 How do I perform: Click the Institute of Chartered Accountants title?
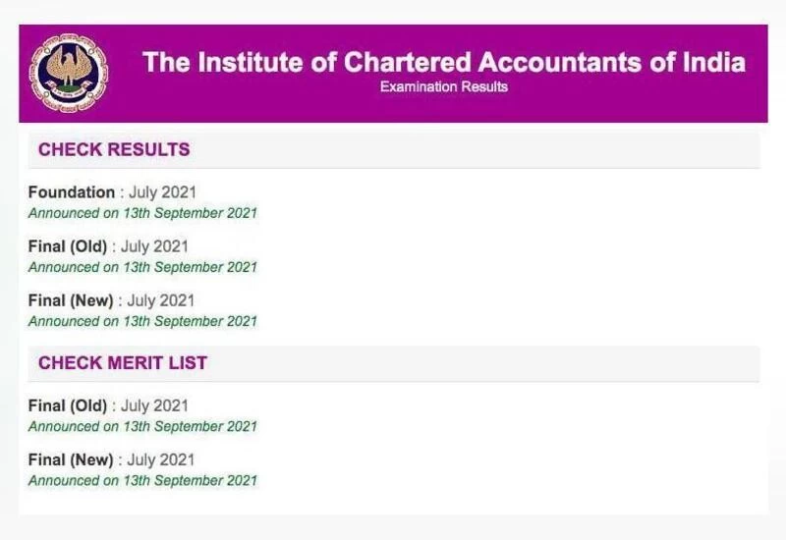click(x=444, y=63)
